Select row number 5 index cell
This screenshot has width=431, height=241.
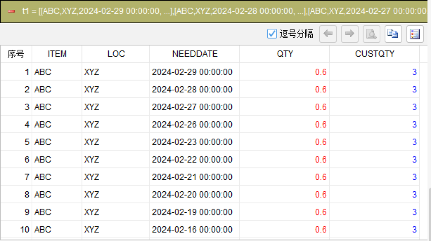[x=16, y=142]
